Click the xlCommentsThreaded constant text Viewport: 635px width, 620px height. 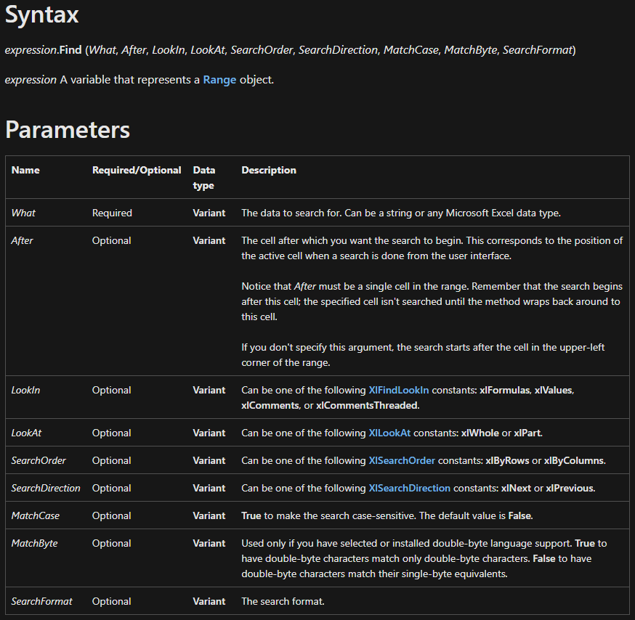click(x=366, y=406)
